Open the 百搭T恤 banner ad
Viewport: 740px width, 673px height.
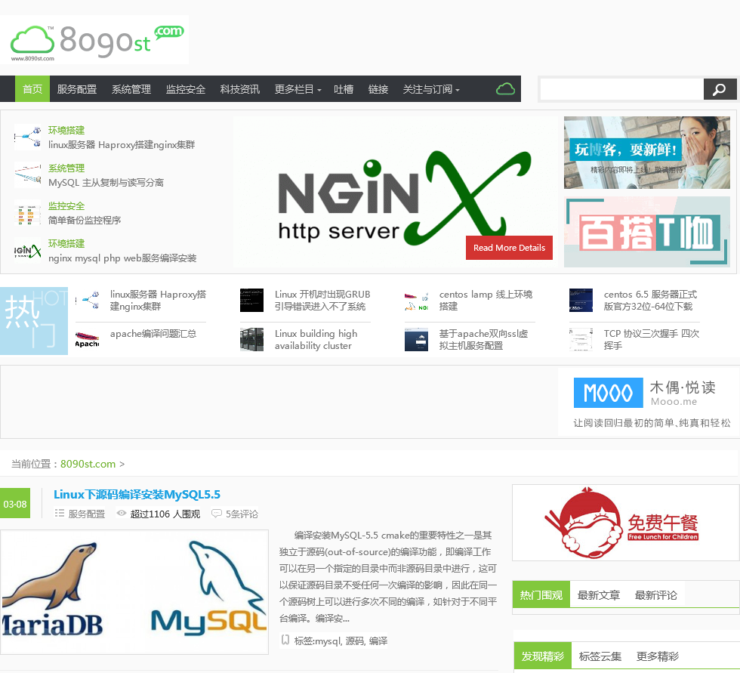point(647,232)
